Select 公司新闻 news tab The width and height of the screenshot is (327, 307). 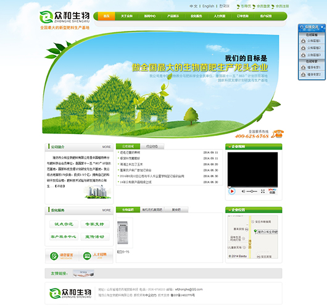pyautogui.click(x=128, y=146)
